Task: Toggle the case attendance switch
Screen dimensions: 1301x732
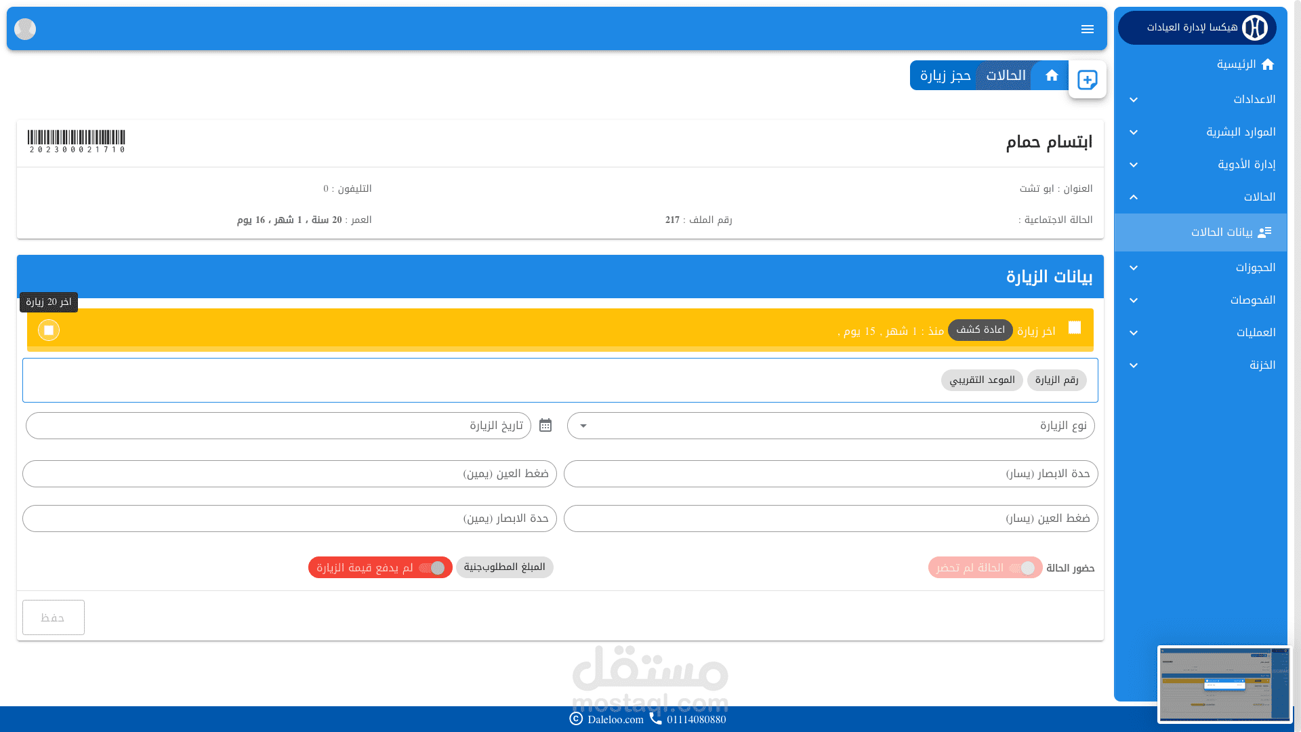Action: coord(1023,568)
